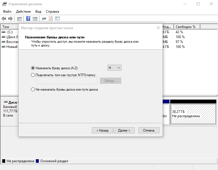
Task: Click the drive icon beside (Диск 0 volume
Action: 3,37
